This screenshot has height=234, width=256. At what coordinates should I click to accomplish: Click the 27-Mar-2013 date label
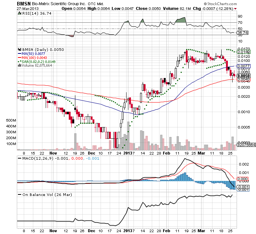click(x=27, y=8)
